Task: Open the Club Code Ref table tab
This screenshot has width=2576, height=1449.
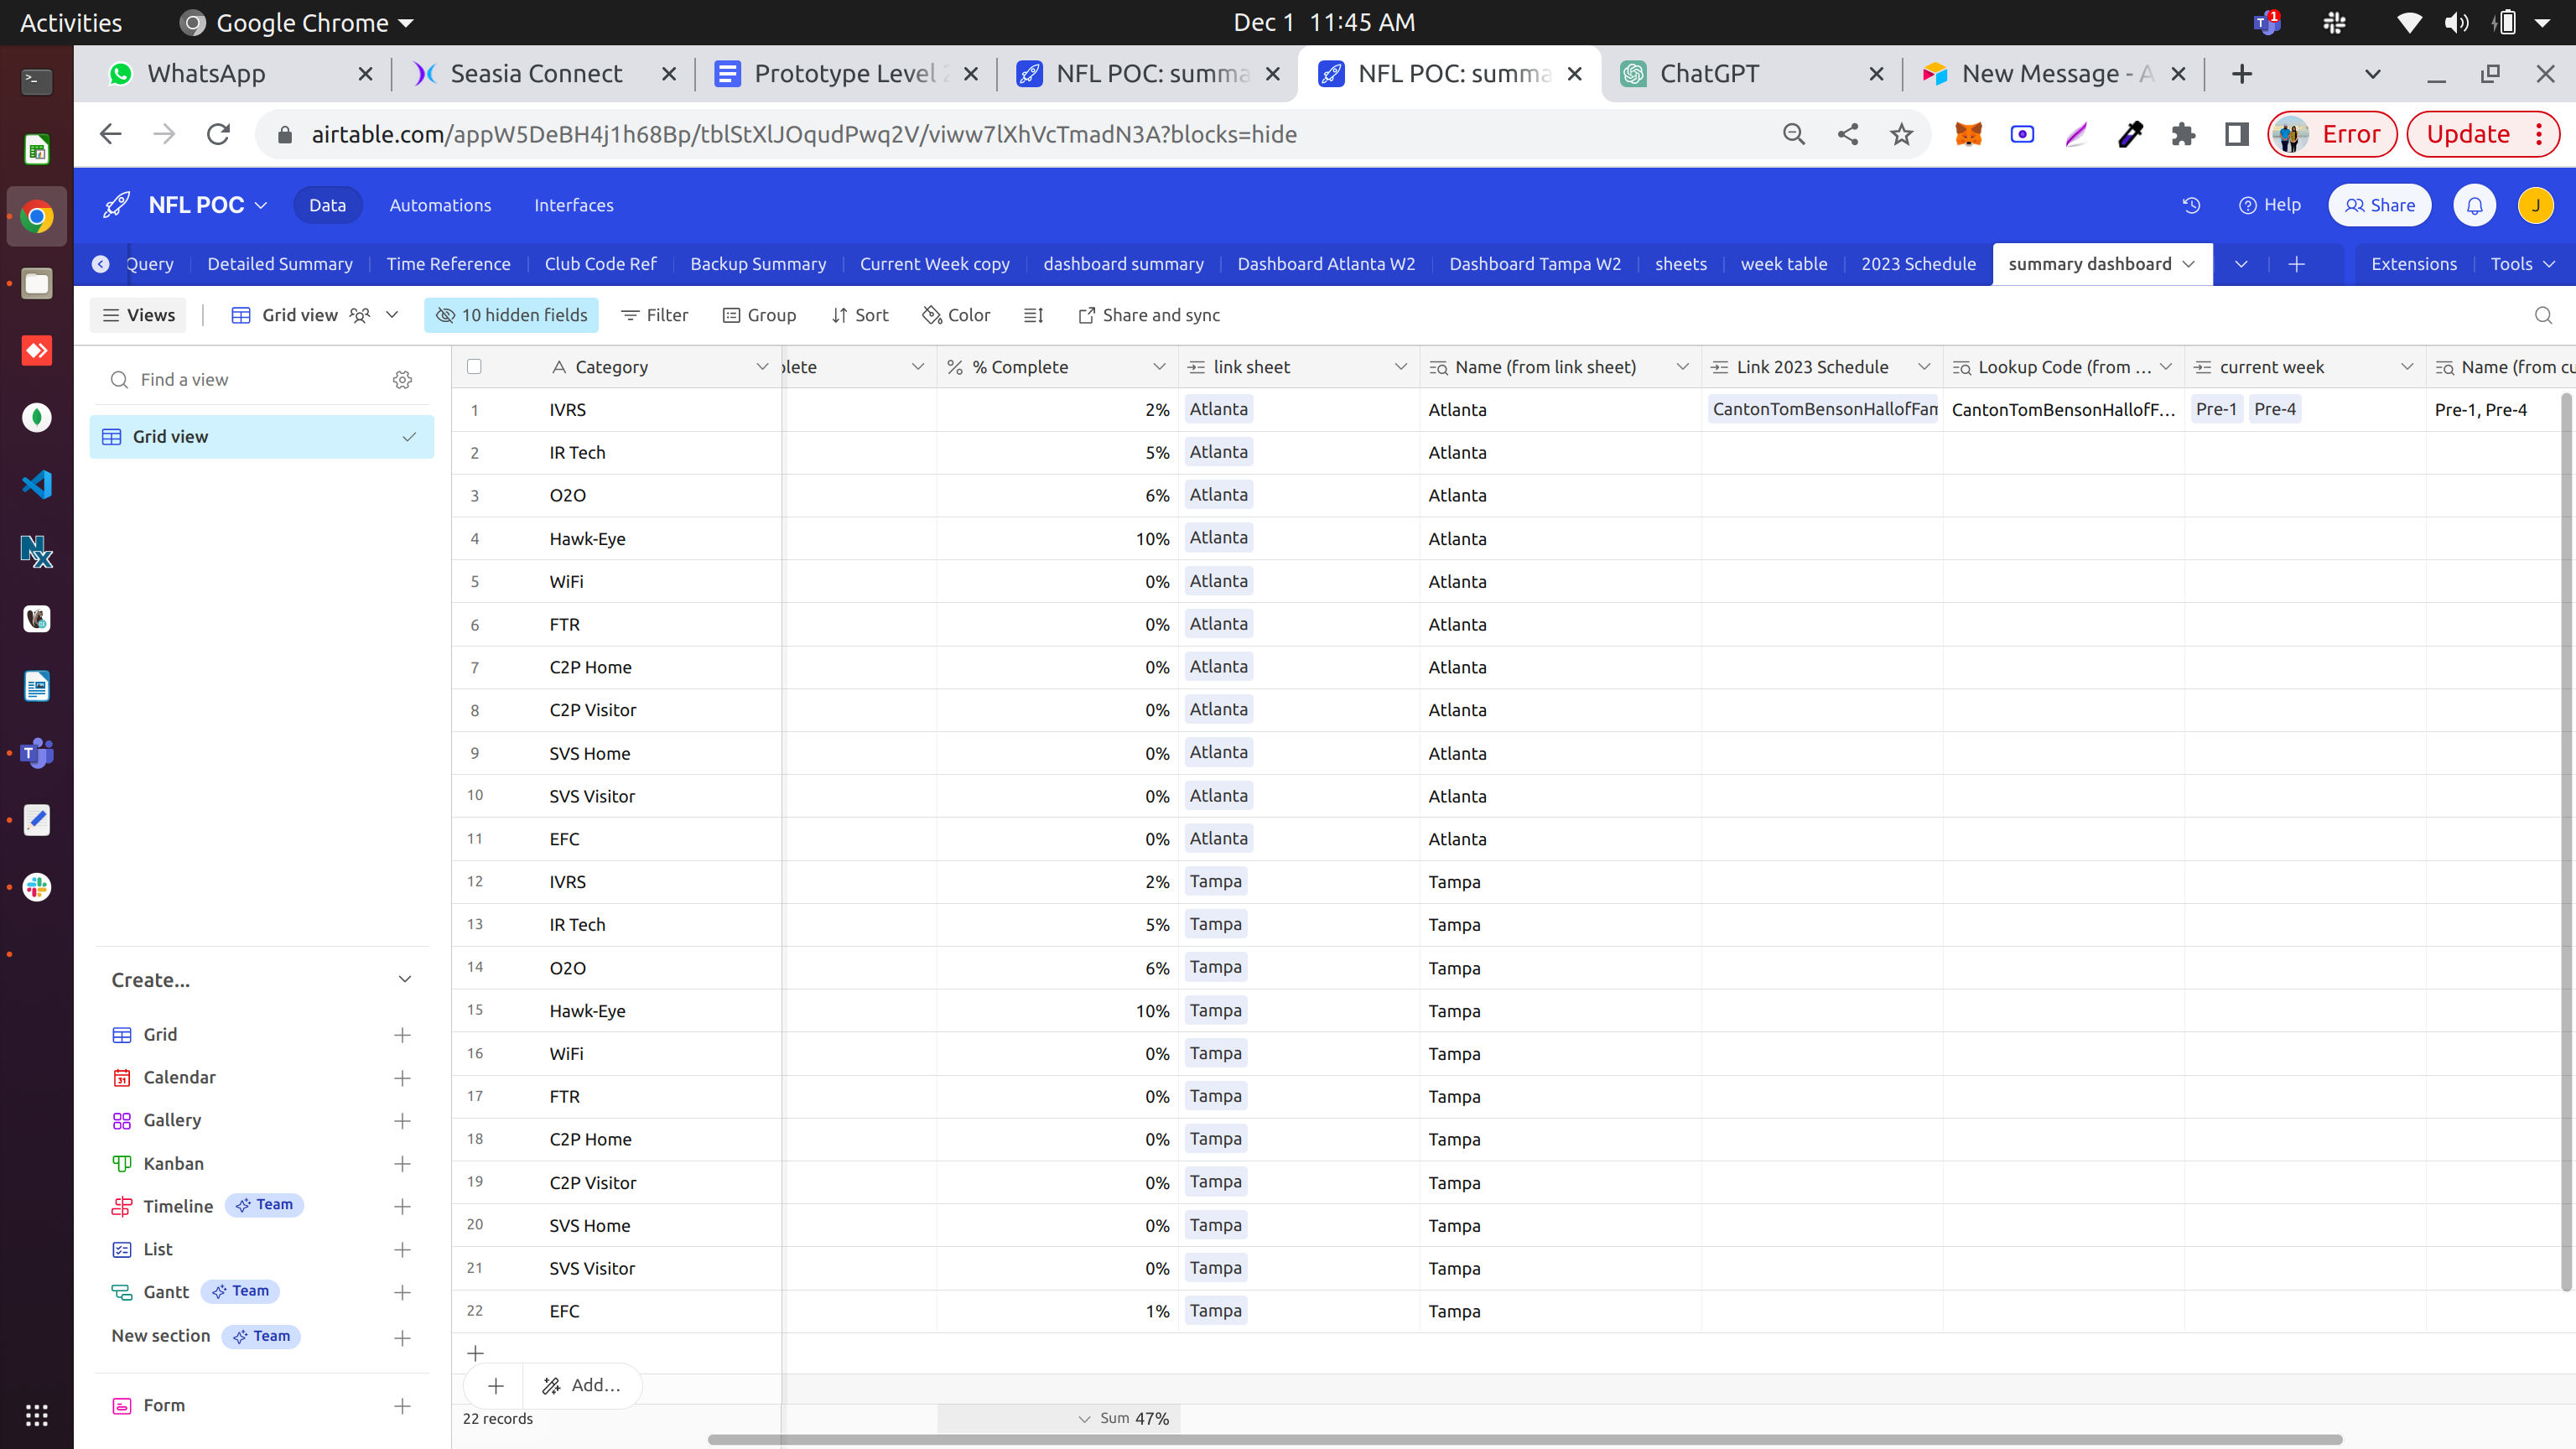Action: coord(600,264)
